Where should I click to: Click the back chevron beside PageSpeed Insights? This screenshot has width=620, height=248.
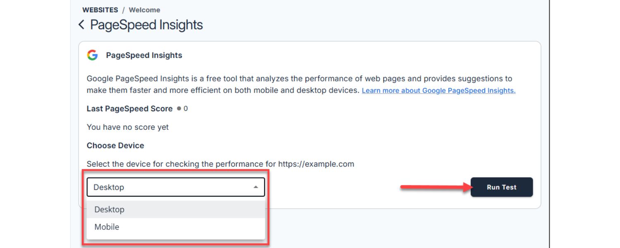(x=81, y=25)
